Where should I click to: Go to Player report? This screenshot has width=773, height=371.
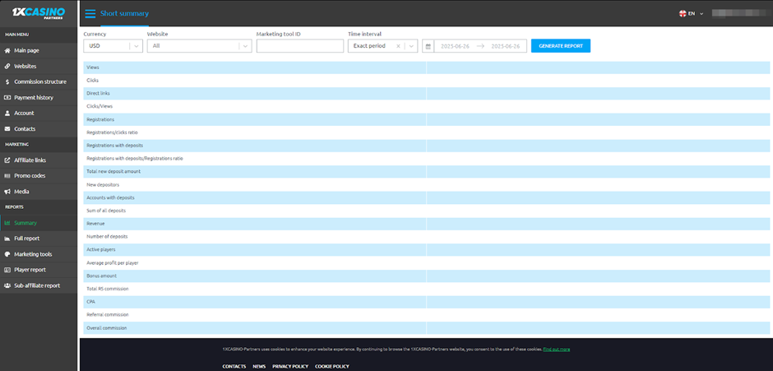point(30,270)
